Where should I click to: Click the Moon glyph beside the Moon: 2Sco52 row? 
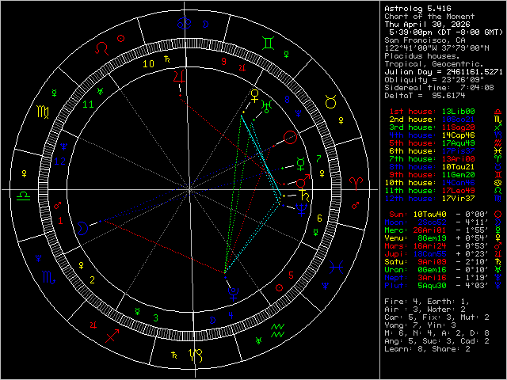pyautogui.click(x=497, y=222)
